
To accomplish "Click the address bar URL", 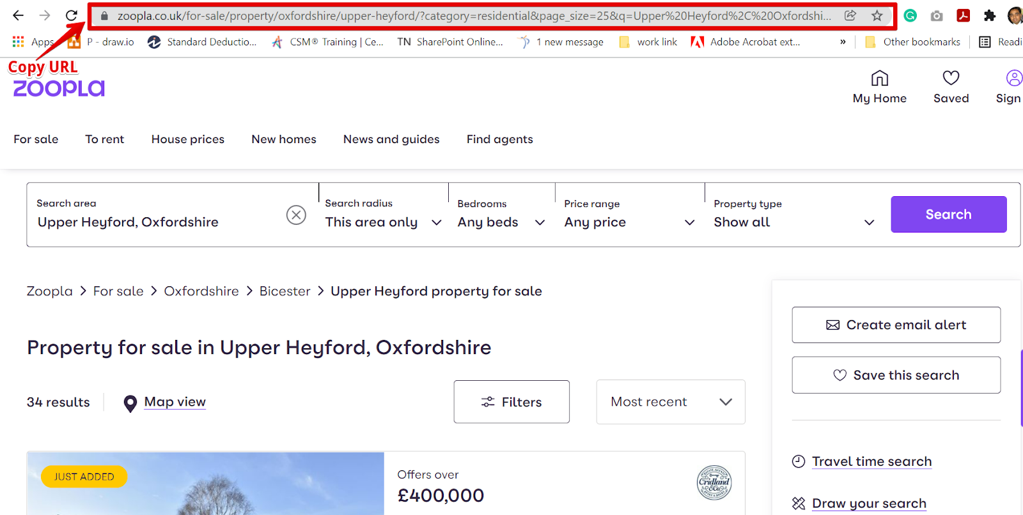I will click(x=474, y=16).
